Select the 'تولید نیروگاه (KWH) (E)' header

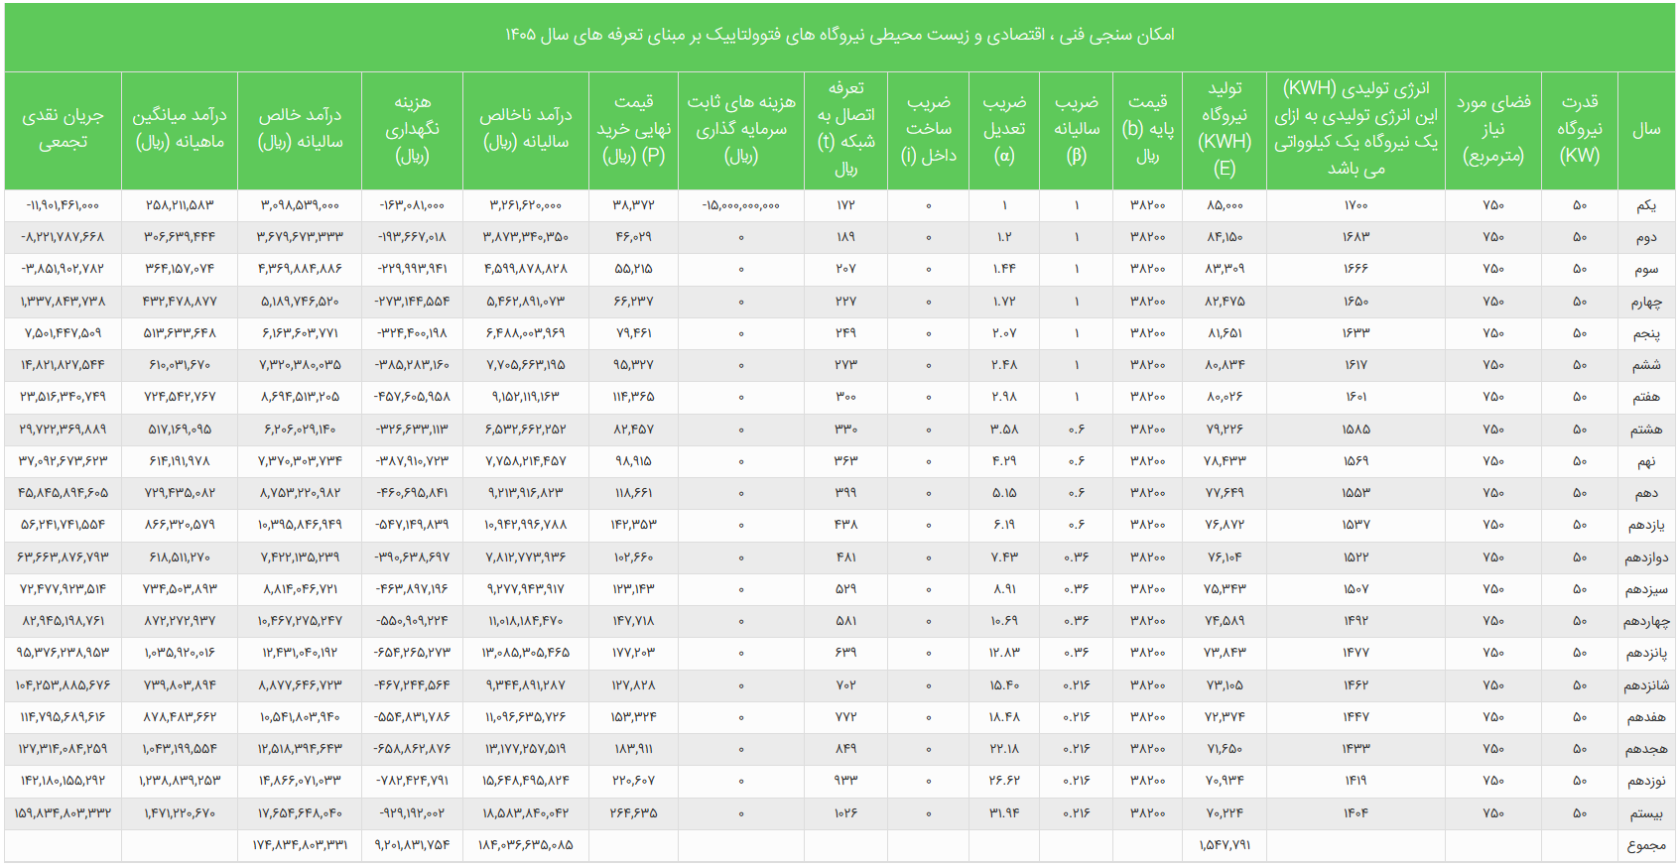(x=1225, y=129)
